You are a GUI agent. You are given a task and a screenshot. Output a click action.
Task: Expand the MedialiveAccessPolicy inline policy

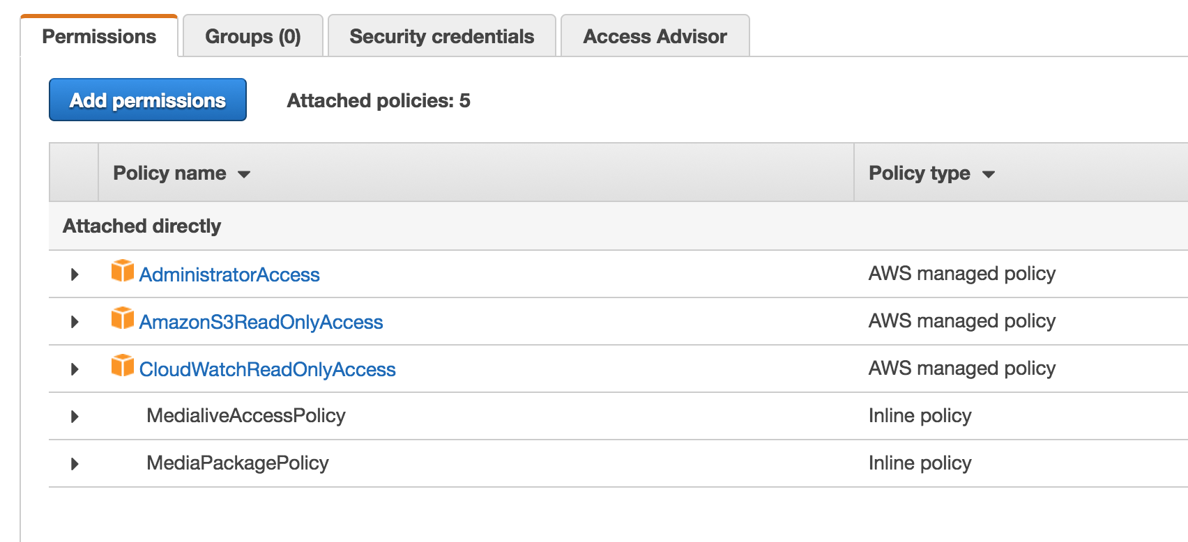(75, 417)
